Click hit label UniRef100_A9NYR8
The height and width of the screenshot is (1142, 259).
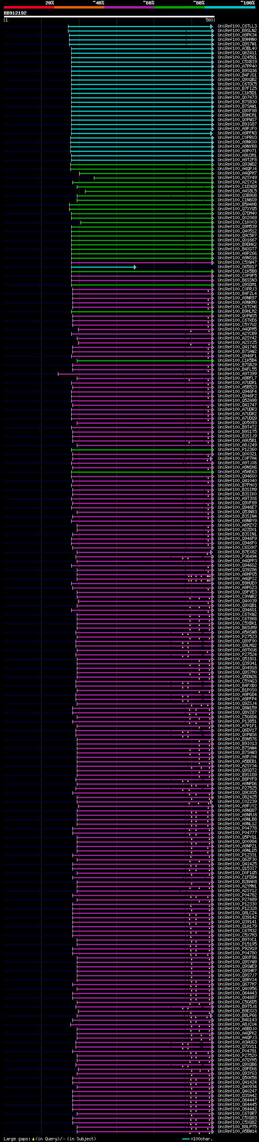click(x=237, y=147)
